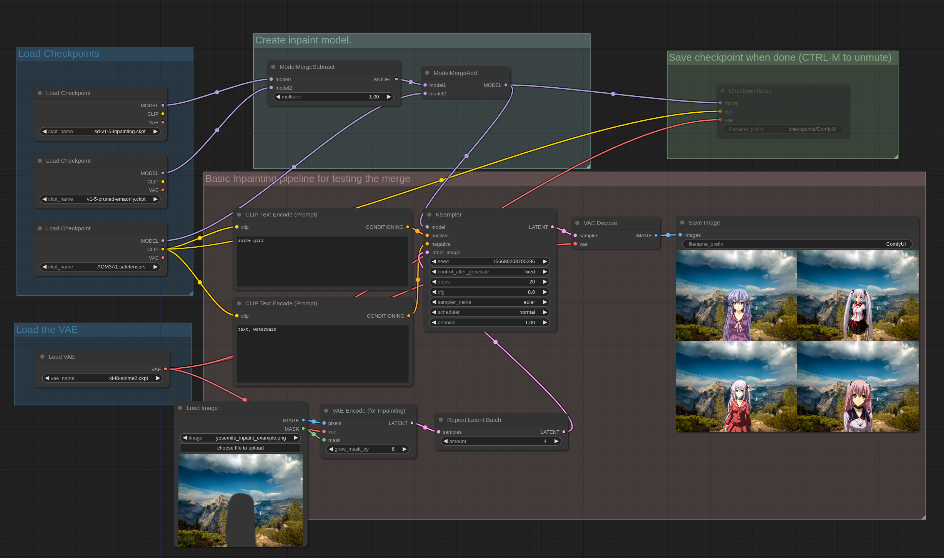
Task: Collapse the VAE Decode node header dot
Action: pyautogui.click(x=578, y=223)
